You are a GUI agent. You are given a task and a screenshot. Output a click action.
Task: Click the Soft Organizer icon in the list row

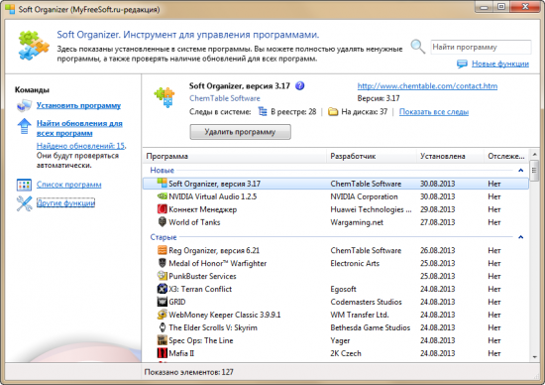click(162, 184)
